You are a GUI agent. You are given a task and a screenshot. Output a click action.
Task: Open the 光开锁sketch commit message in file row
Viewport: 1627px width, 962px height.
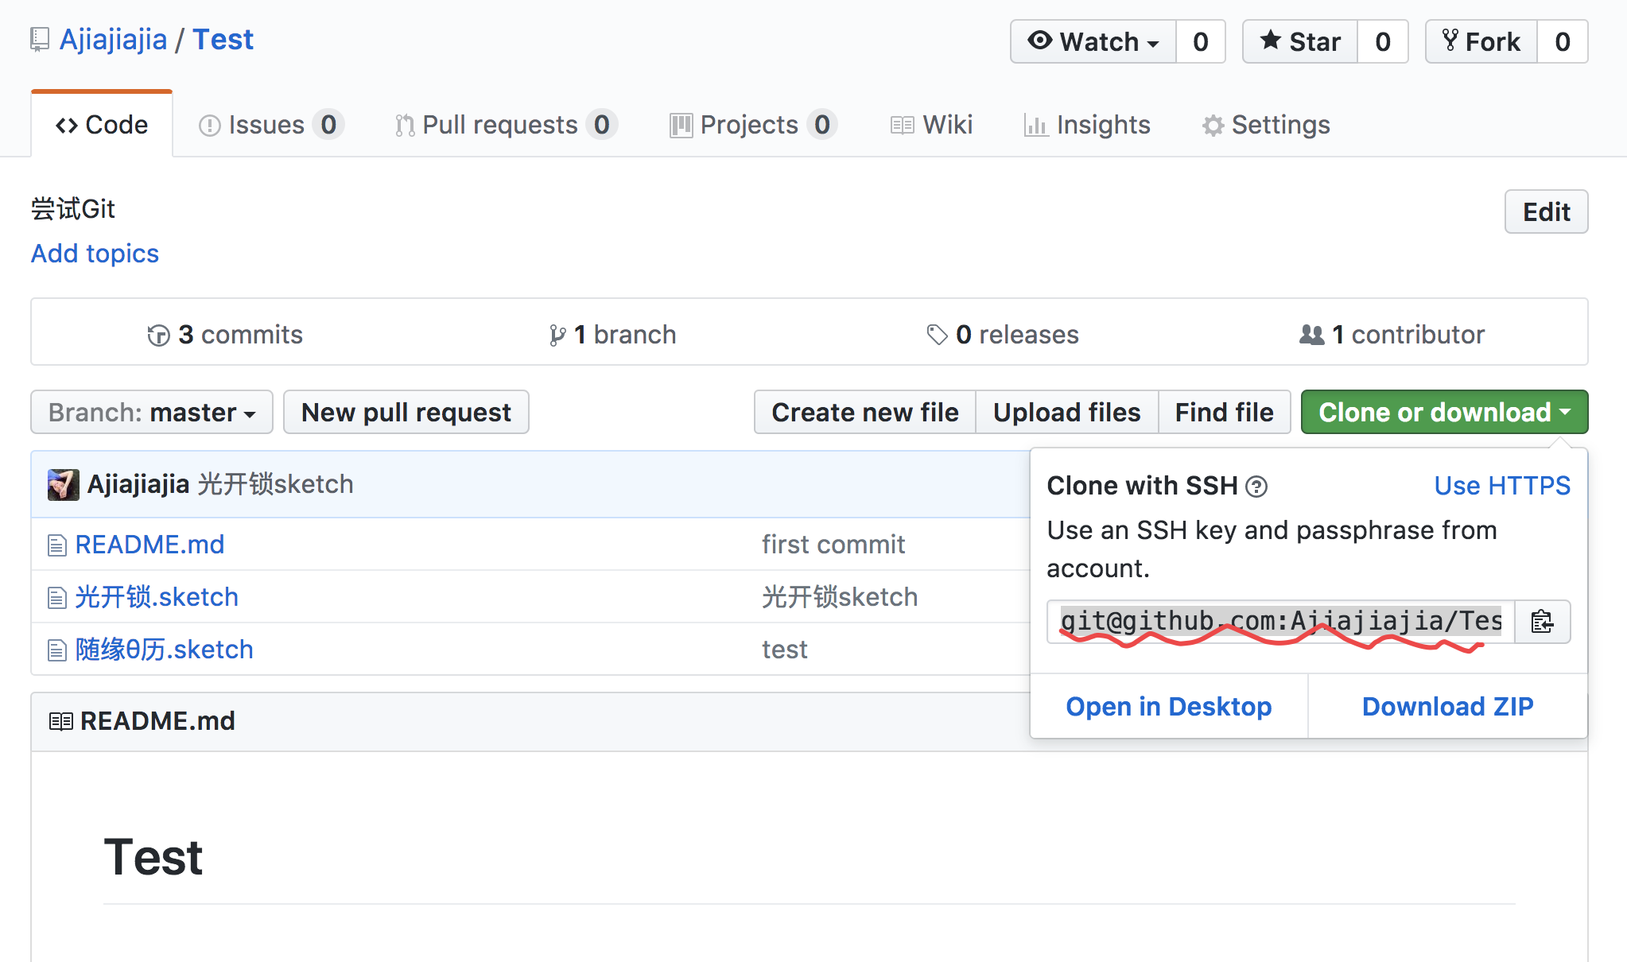840,597
